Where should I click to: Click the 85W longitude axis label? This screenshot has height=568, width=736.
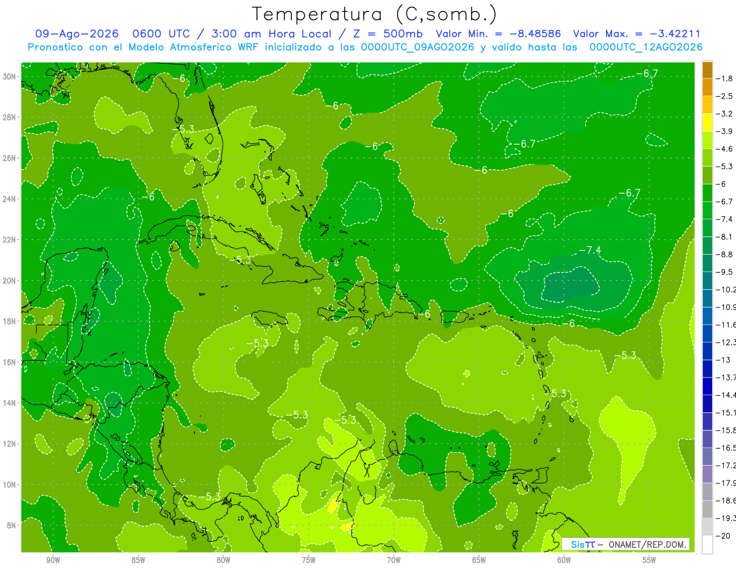(139, 560)
